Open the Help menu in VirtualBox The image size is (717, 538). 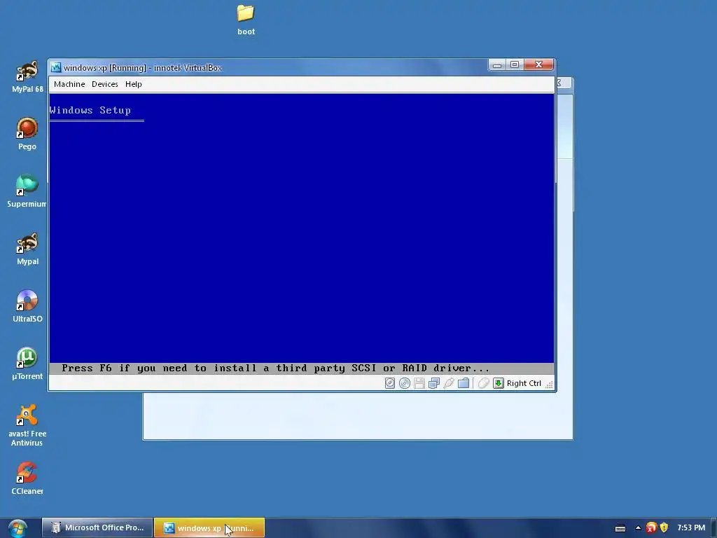pyautogui.click(x=134, y=84)
